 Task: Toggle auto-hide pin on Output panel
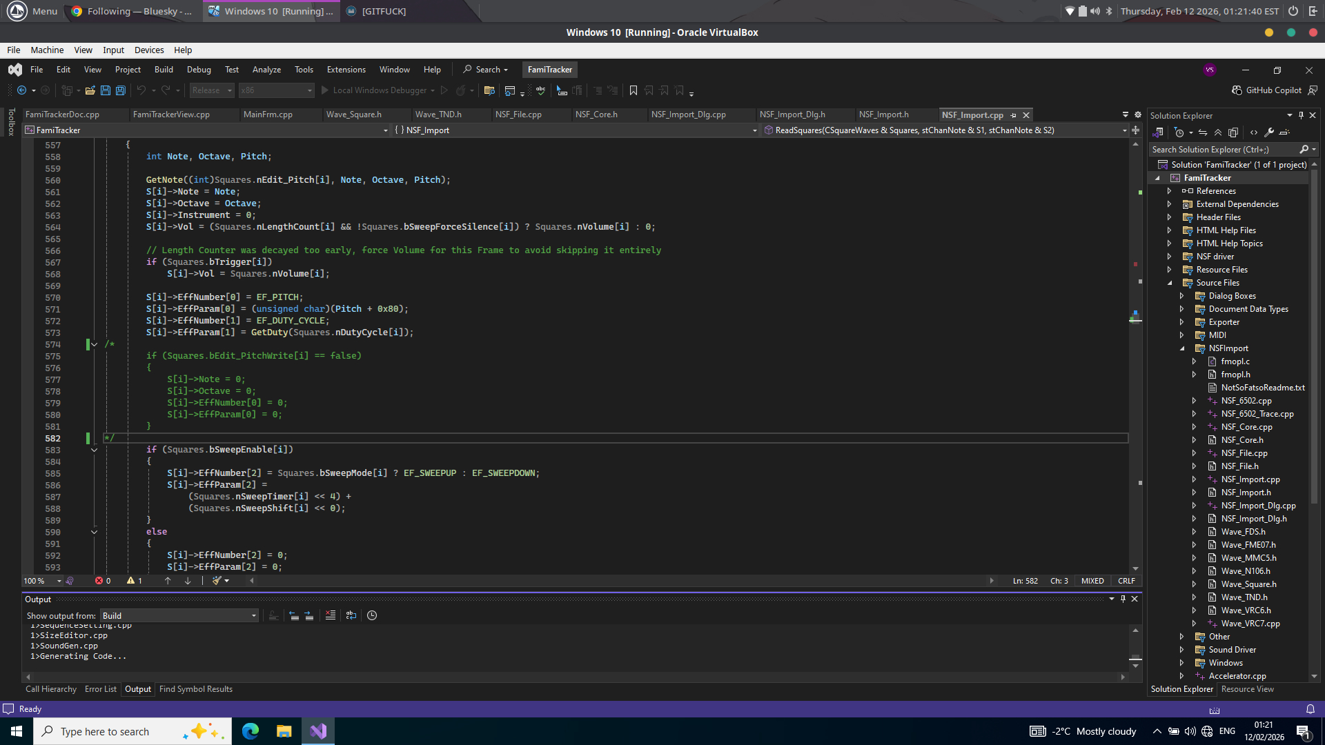[x=1123, y=599]
